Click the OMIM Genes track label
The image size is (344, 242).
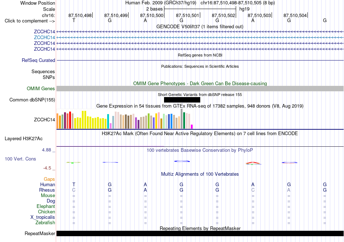(41, 89)
